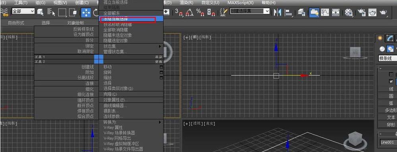Click the 弧 shape button
Image resolution: width=397 pixels, height=152 pixels.
click(387, 103)
